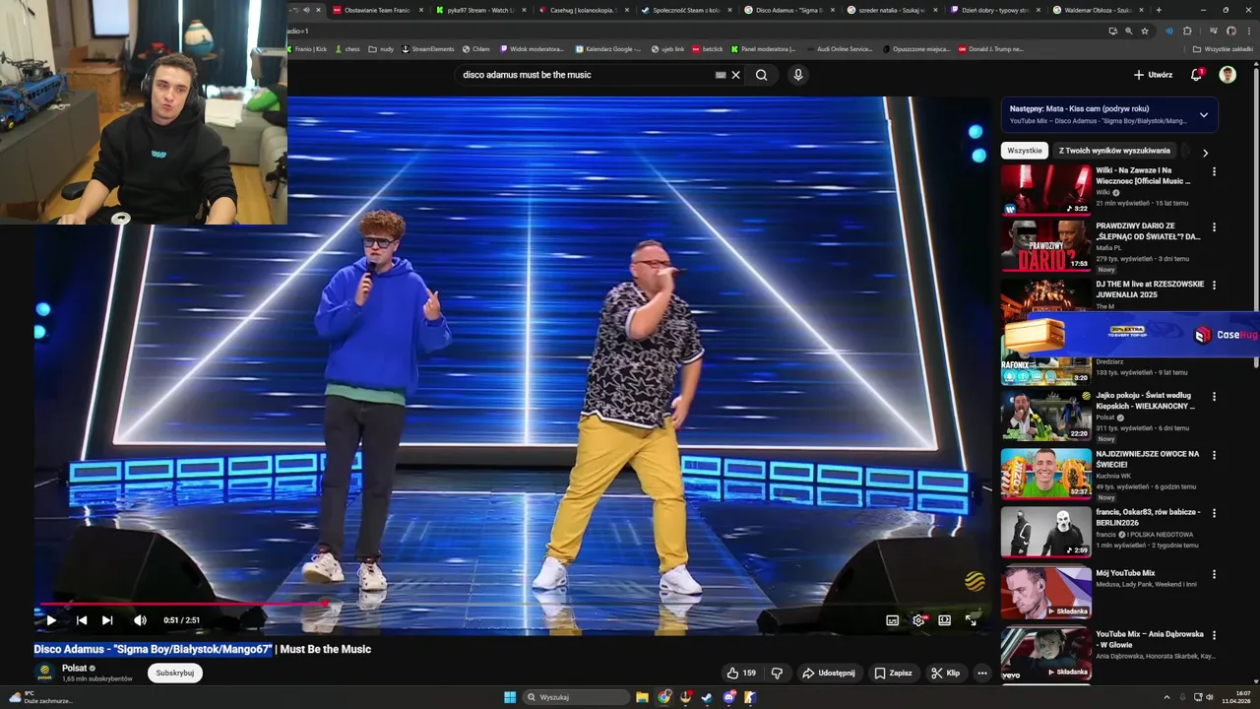This screenshot has height=709, width=1260.
Task: Open options for Mój YouTube Mix
Action: pyautogui.click(x=1214, y=574)
